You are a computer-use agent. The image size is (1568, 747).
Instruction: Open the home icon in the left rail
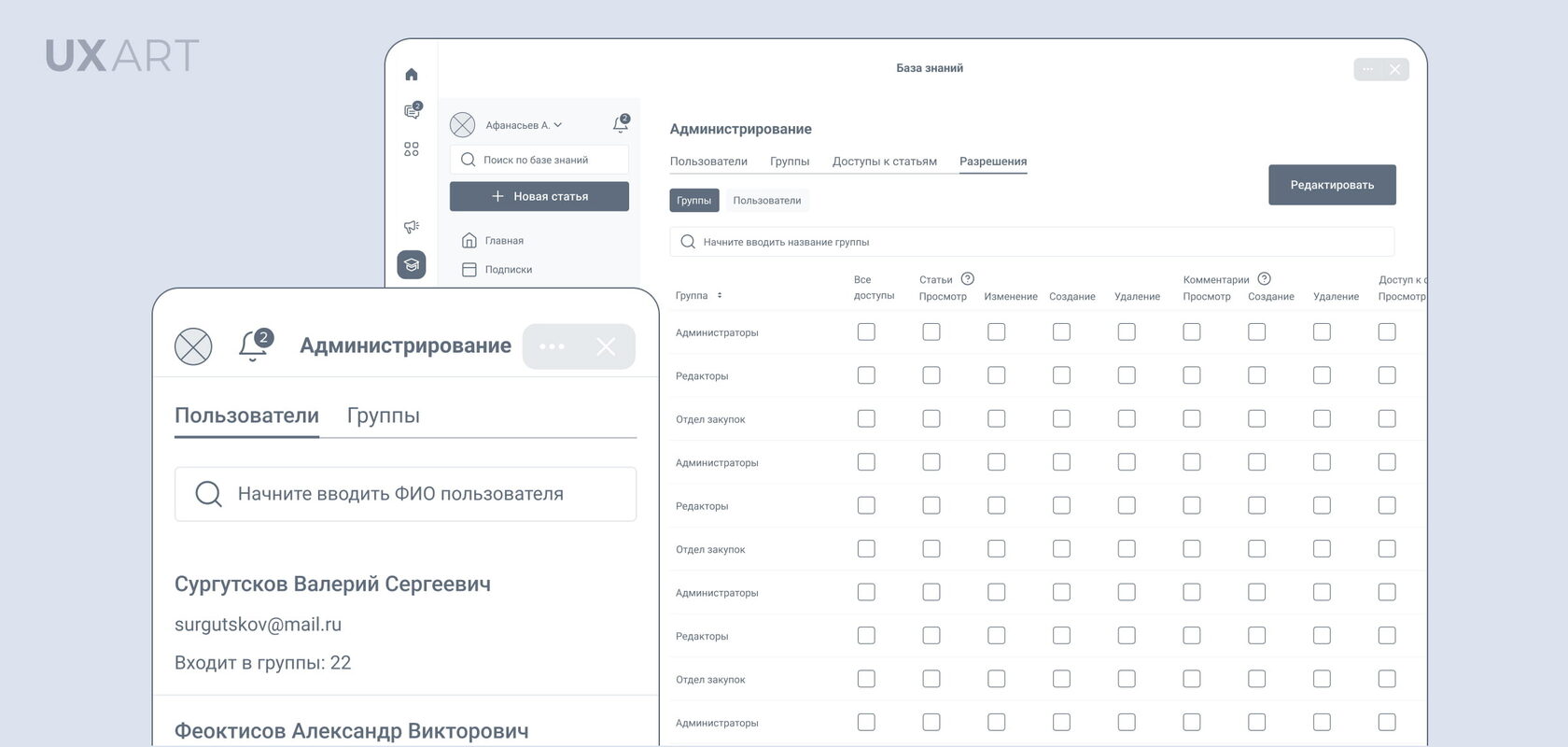(x=412, y=75)
